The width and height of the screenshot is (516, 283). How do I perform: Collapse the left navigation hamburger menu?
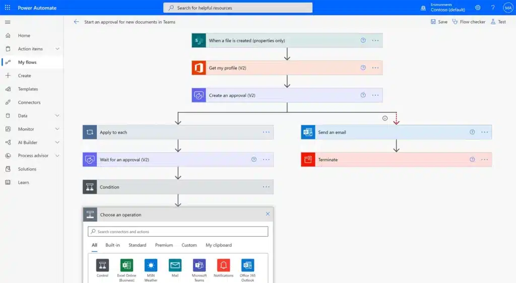pyautogui.click(x=8, y=22)
